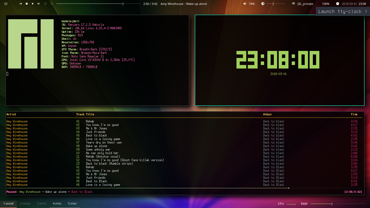The width and height of the screenshot is (370, 208).
Task: Open the Wi-Fi network icon
Action: pos(293,4)
